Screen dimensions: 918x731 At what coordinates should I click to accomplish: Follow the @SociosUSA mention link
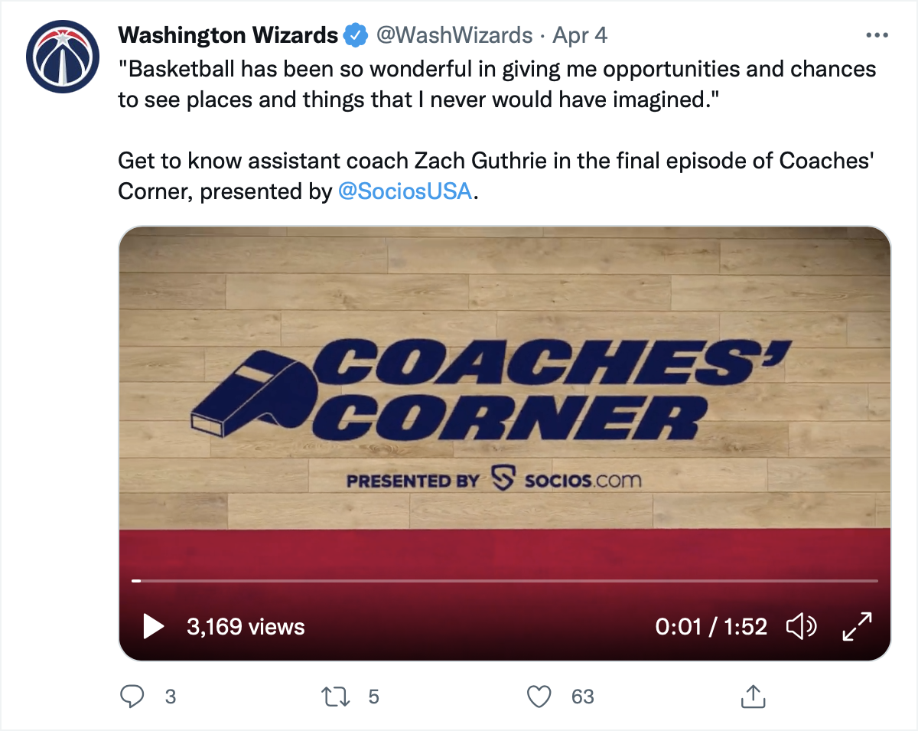(405, 191)
